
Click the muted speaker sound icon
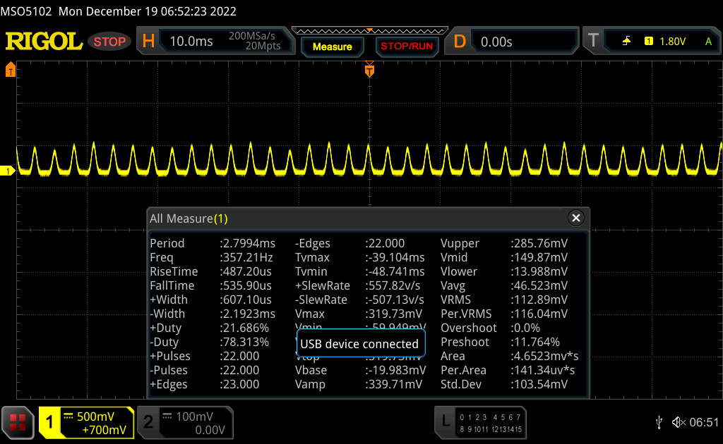tap(678, 422)
